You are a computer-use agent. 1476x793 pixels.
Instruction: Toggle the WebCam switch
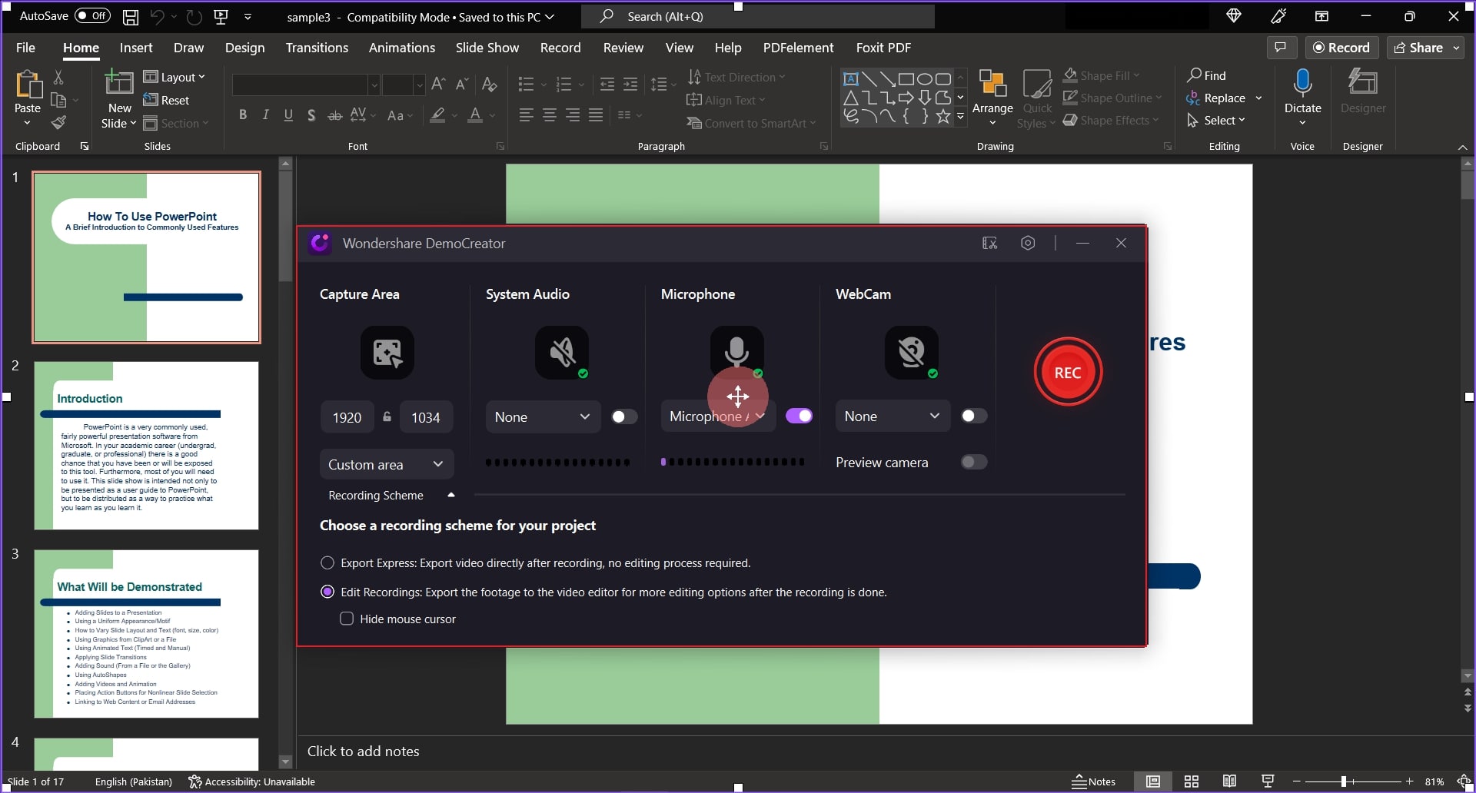(974, 416)
